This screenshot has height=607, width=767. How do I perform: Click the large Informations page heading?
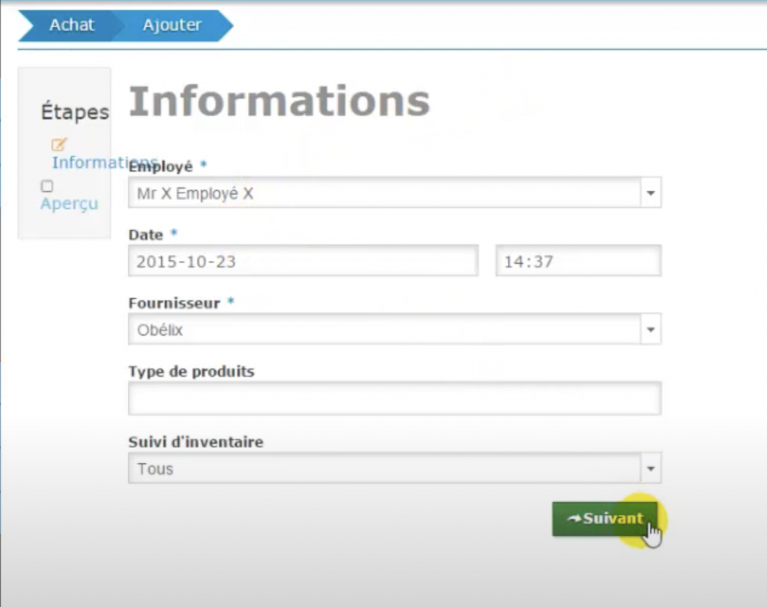[279, 101]
